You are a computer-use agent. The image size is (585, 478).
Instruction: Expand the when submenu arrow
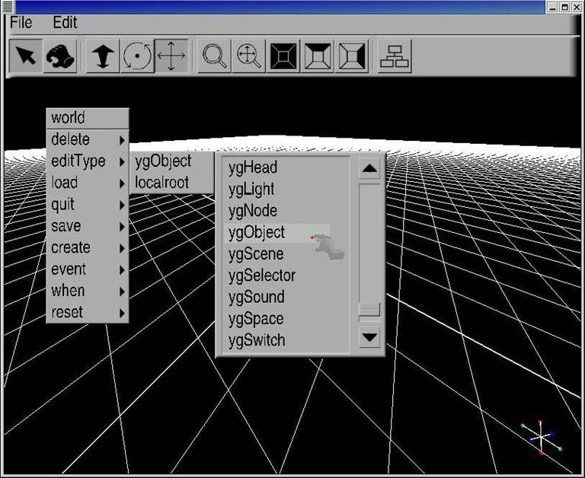click(x=122, y=292)
